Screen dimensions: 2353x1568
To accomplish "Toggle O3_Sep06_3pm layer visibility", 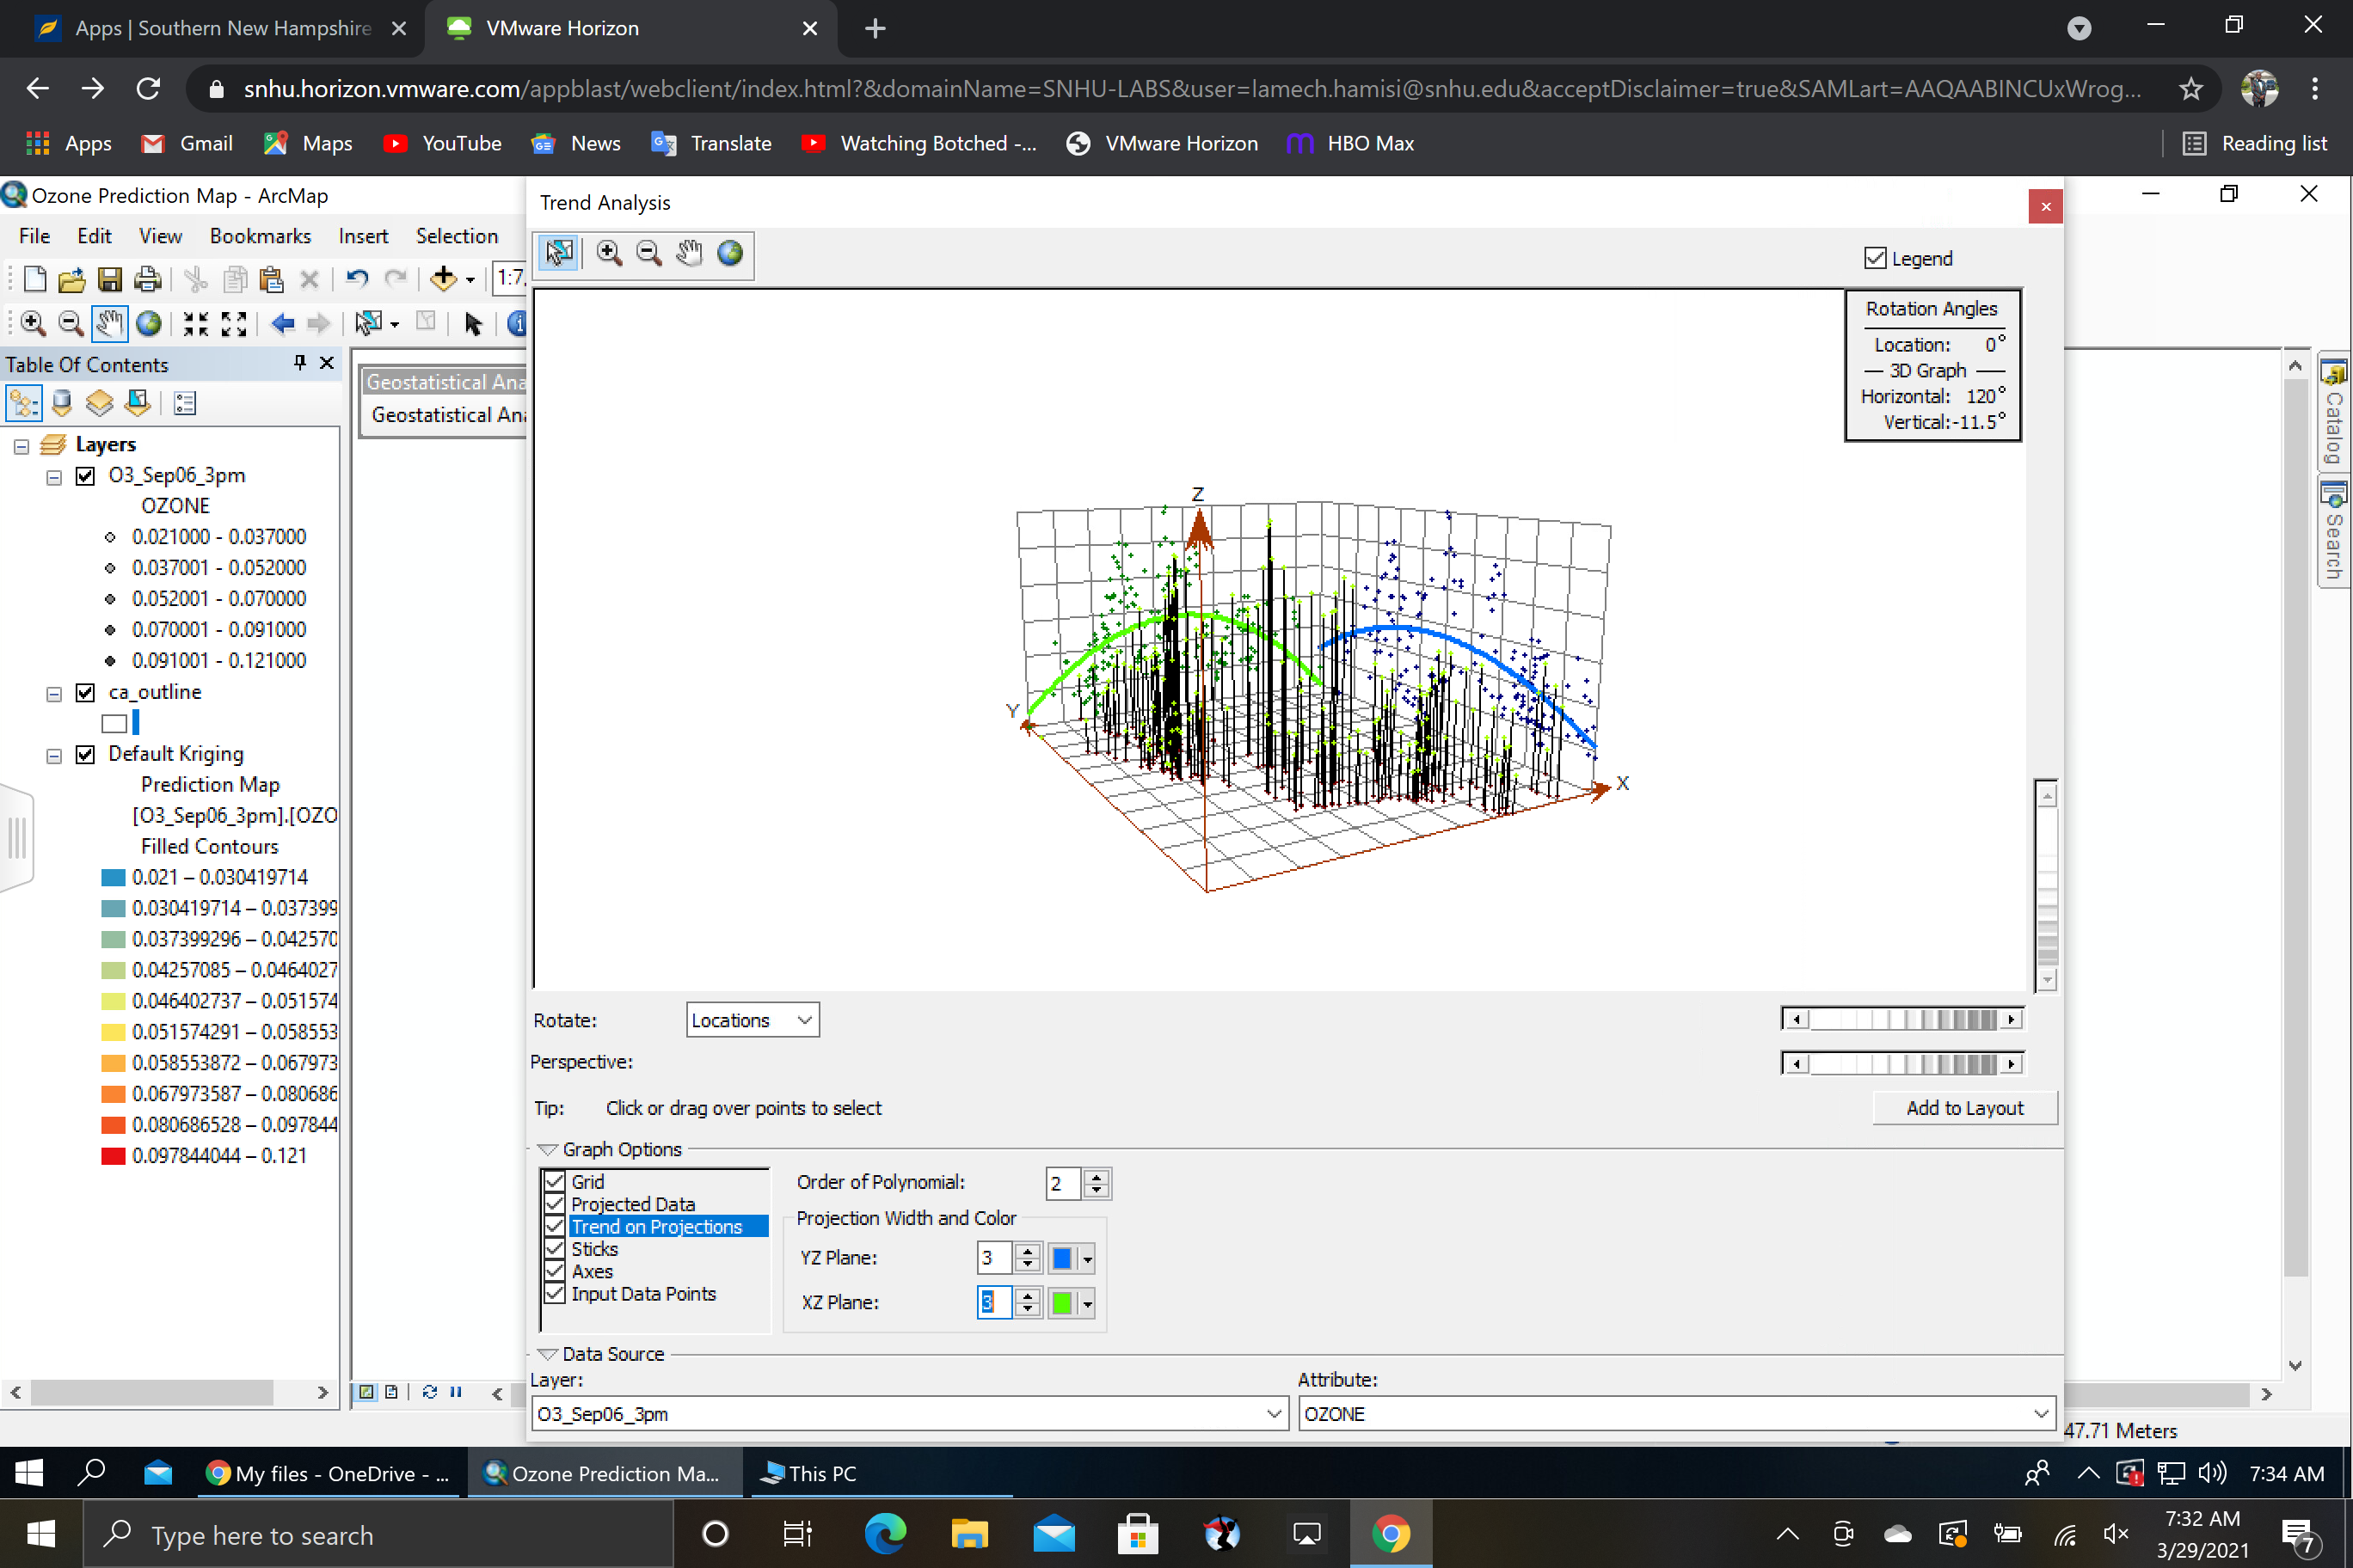I will (85, 475).
